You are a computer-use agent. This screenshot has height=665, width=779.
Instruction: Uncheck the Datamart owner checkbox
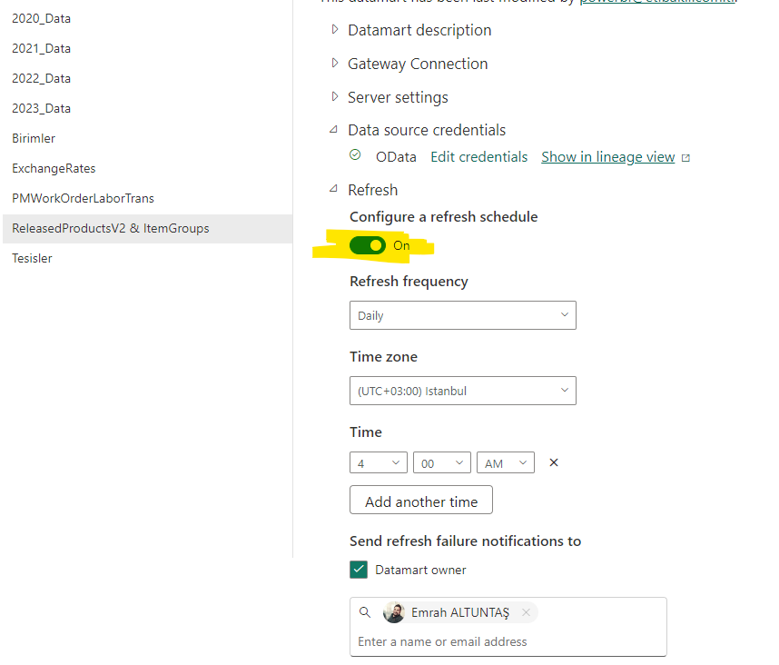coord(359,570)
